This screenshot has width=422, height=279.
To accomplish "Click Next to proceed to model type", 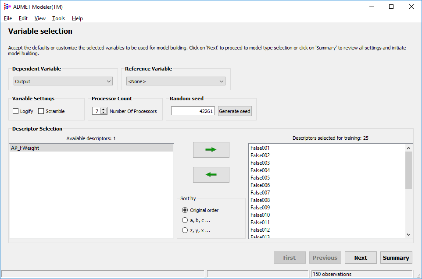I will pyautogui.click(x=361, y=258).
